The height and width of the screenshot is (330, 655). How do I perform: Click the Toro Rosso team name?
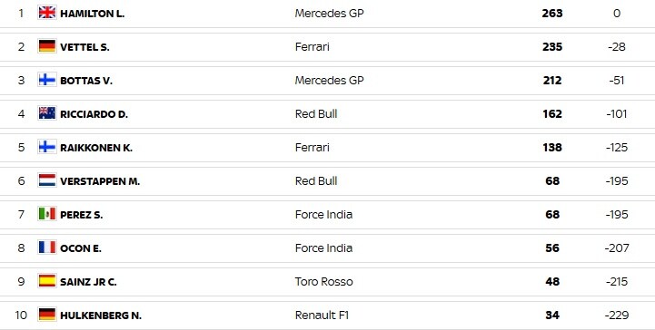click(323, 282)
